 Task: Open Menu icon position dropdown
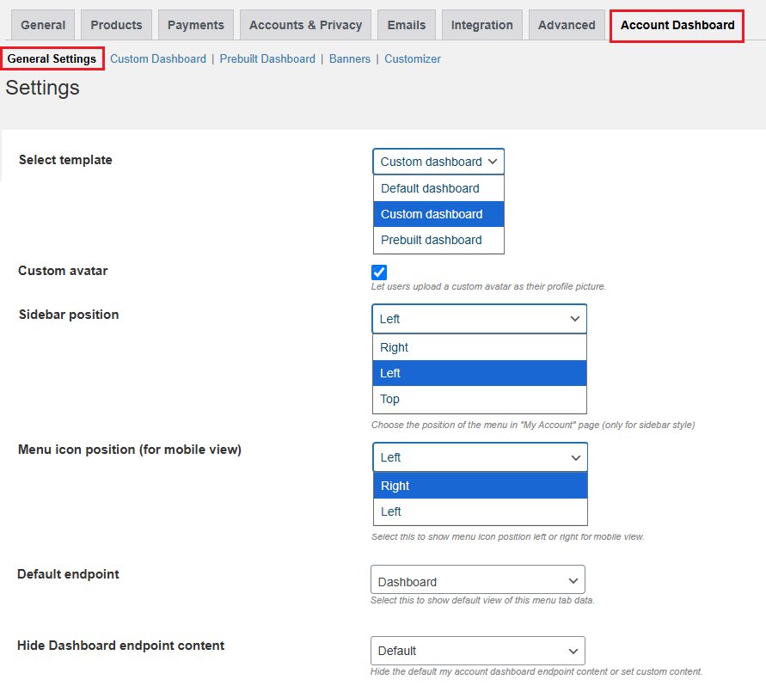480,457
